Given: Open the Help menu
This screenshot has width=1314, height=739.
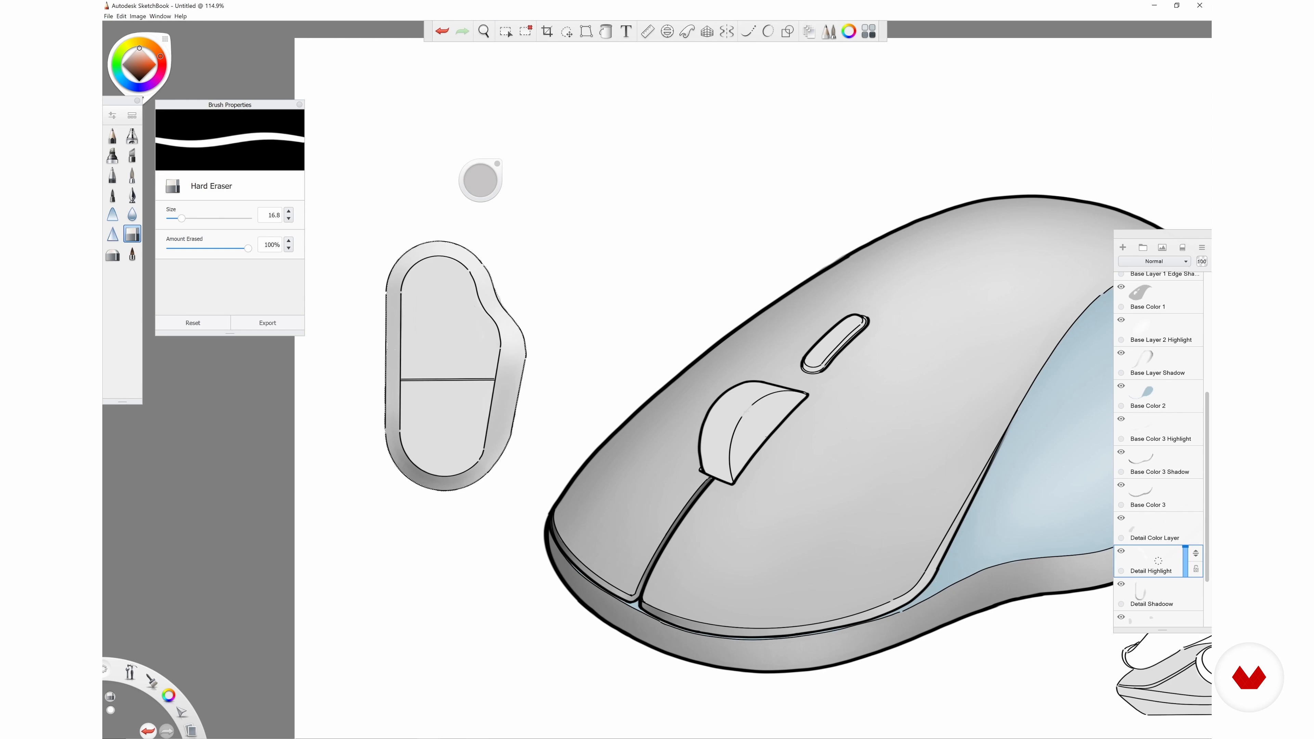Looking at the screenshot, I should 181,16.
